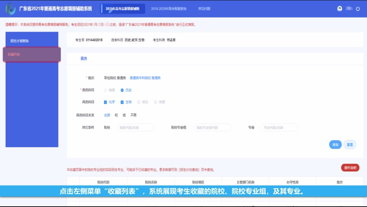Click the system logo icon in header
This screenshot has width=367, height=207.
coord(11,9)
